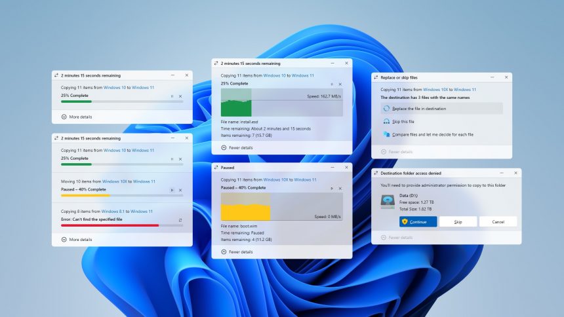Click Fewer details in the access denied dialog
The width and height of the screenshot is (564, 317).
pyautogui.click(x=397, y=238)
